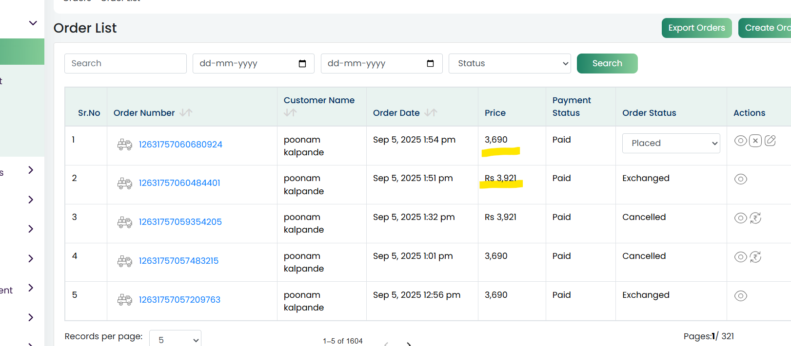Sort by Order Date arrows
This screenshot has width=791, height=346.
[x=431, y=112]
